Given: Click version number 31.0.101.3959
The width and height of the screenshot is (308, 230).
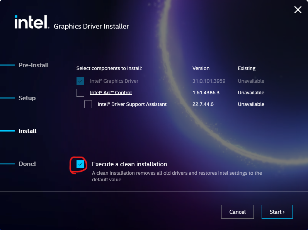Looking at the screenshot, I should coord(209,81).
